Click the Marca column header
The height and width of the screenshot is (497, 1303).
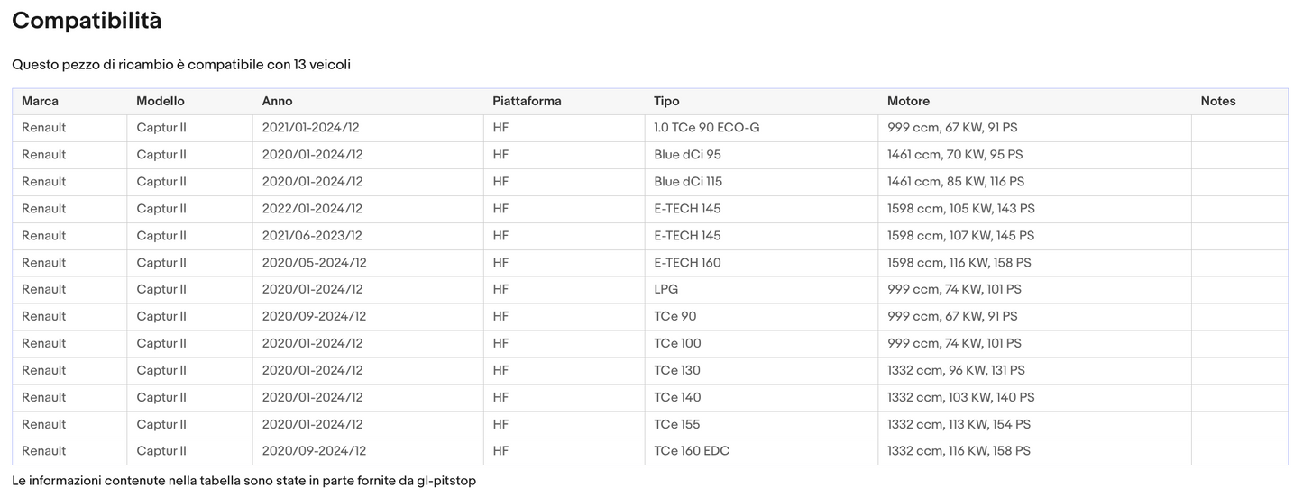pyautogui.click(x=40, y=101)
